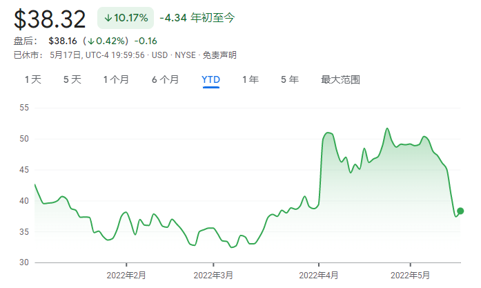Click the 2022年5月 axis label
This screenshot has width=481, height=288.
pyautogui.click(x=410, y=275)
